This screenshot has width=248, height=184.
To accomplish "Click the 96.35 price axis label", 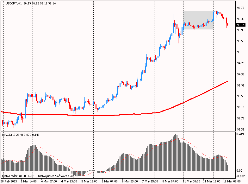I will (241, 19).
